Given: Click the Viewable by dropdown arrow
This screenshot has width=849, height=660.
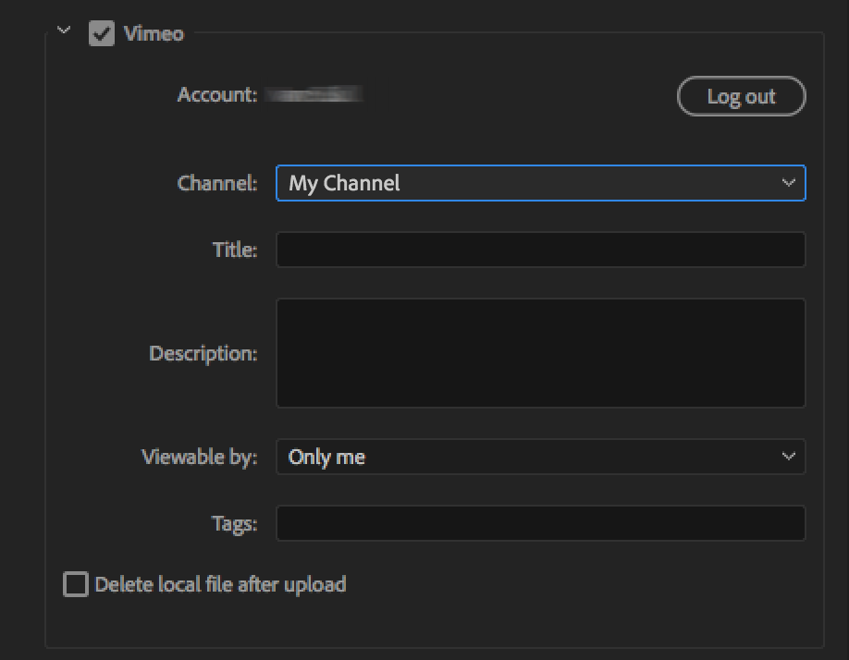Looking at the screenshot, I should click(791, 457).
